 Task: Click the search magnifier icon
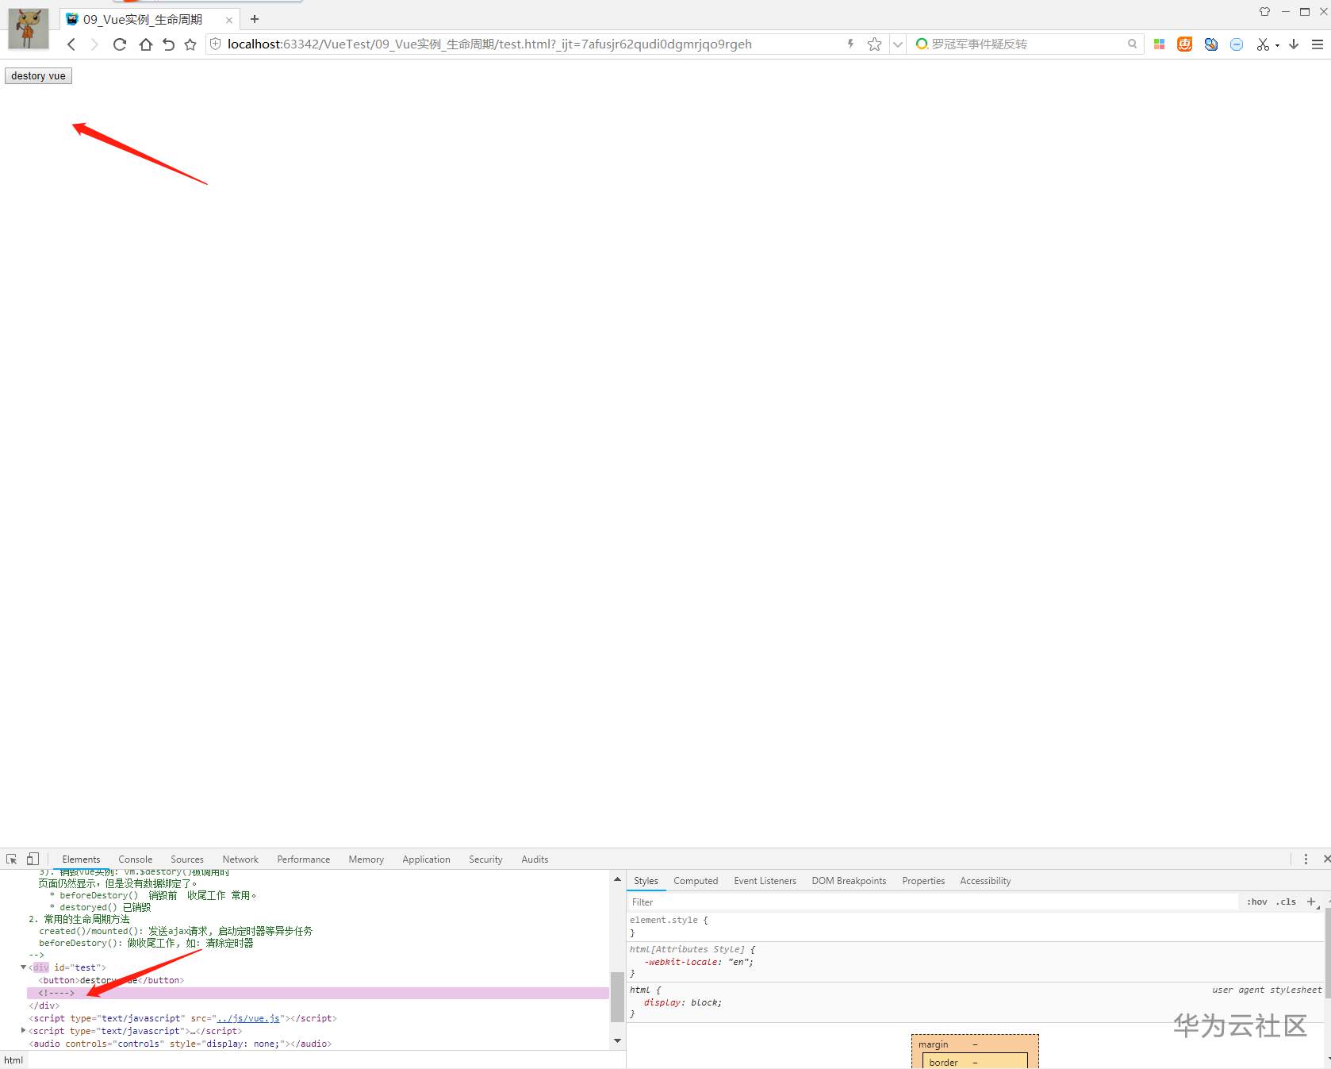(1132, 44)
